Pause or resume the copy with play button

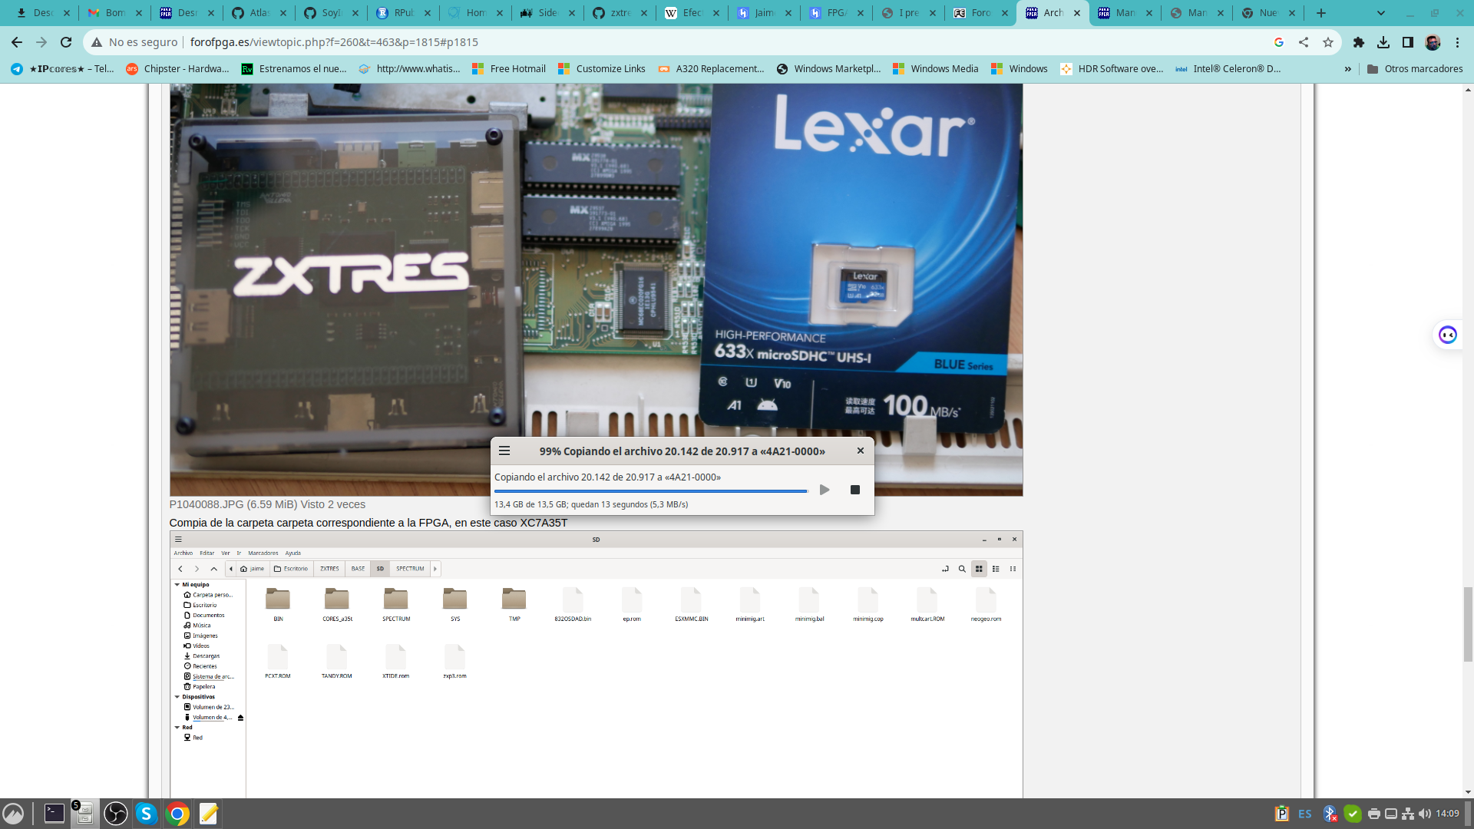(824, 490)
